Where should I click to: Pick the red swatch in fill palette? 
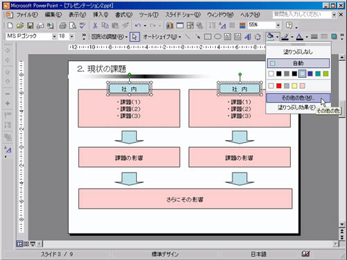tap(279, 86)
